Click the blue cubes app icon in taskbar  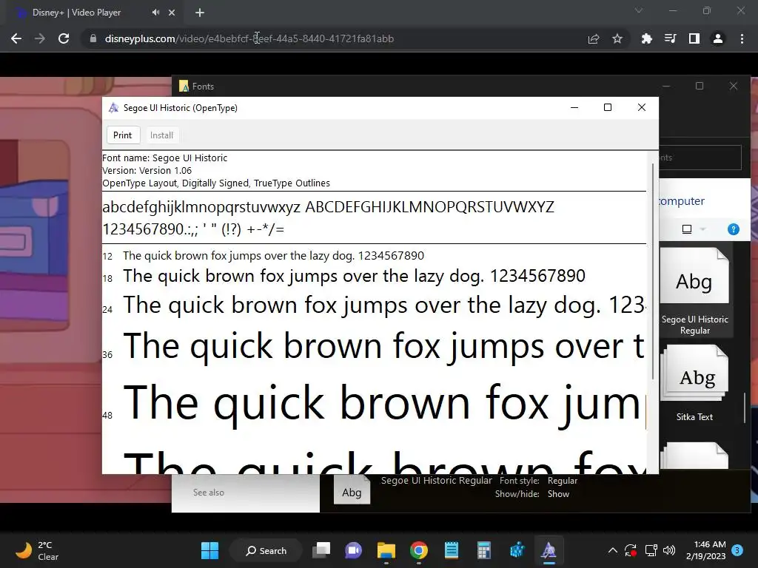(517, 550)
